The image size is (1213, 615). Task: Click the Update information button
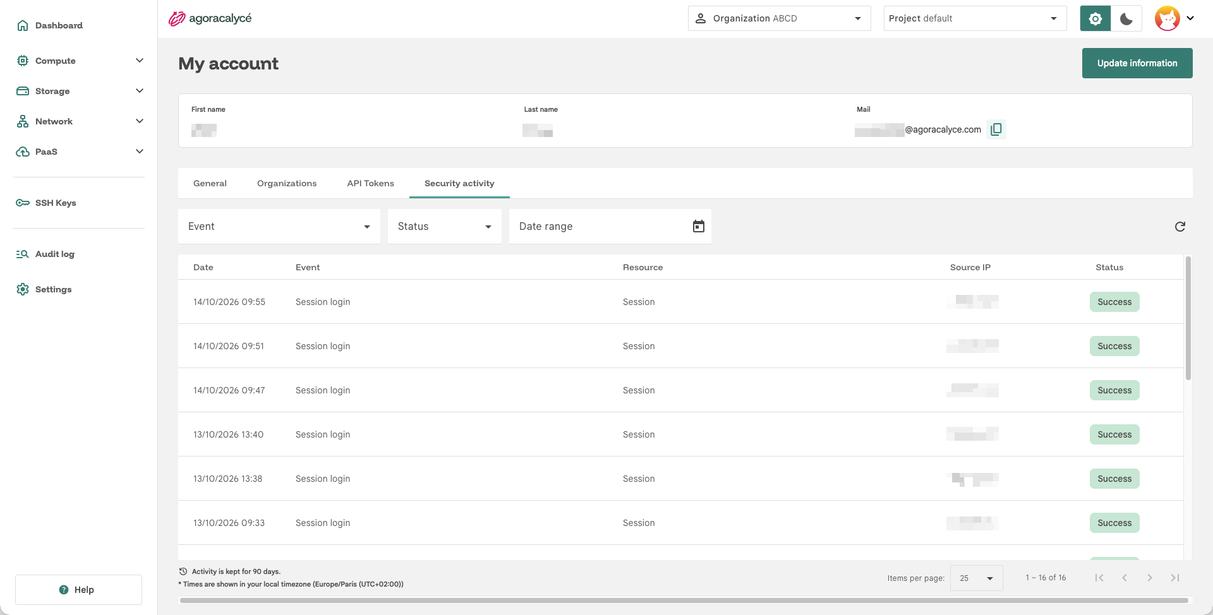click(x=1137, y=63)
